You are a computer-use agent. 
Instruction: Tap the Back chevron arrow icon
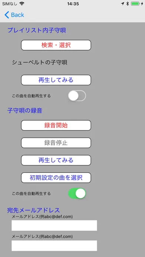7,15
